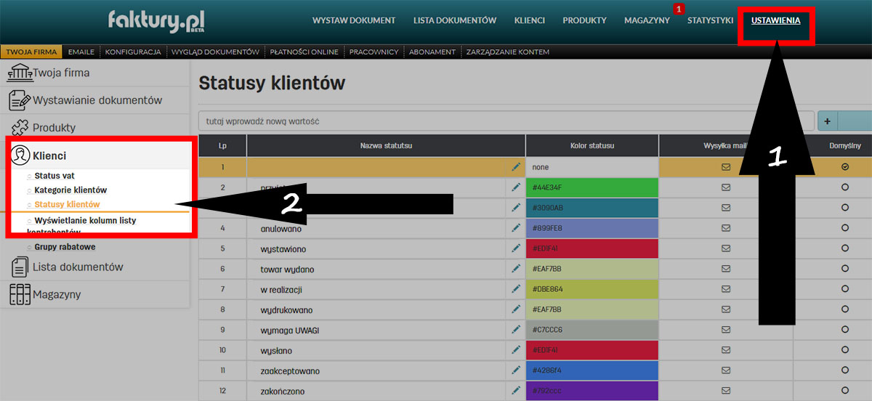Open the 'ZARZĄDZANIE KONTEM' tab
The height and width of the screenshot is (401, 872).
(x=507, y=52)
